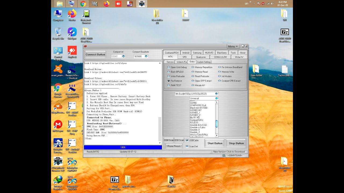
Task: Click the COM Scan button
Action: click(169, 140)
